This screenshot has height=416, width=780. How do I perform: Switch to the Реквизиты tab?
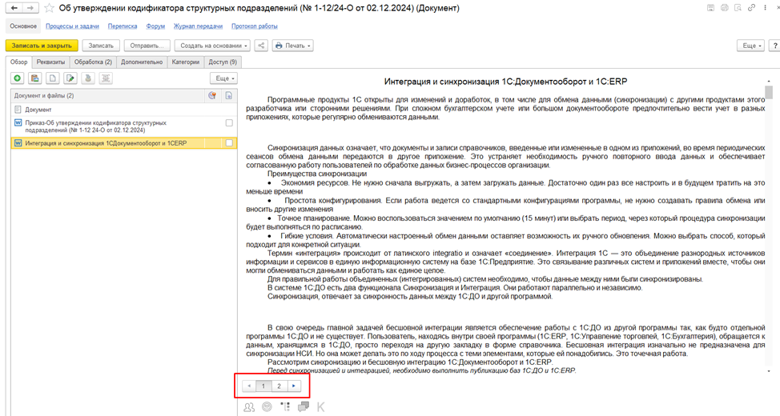50,62
